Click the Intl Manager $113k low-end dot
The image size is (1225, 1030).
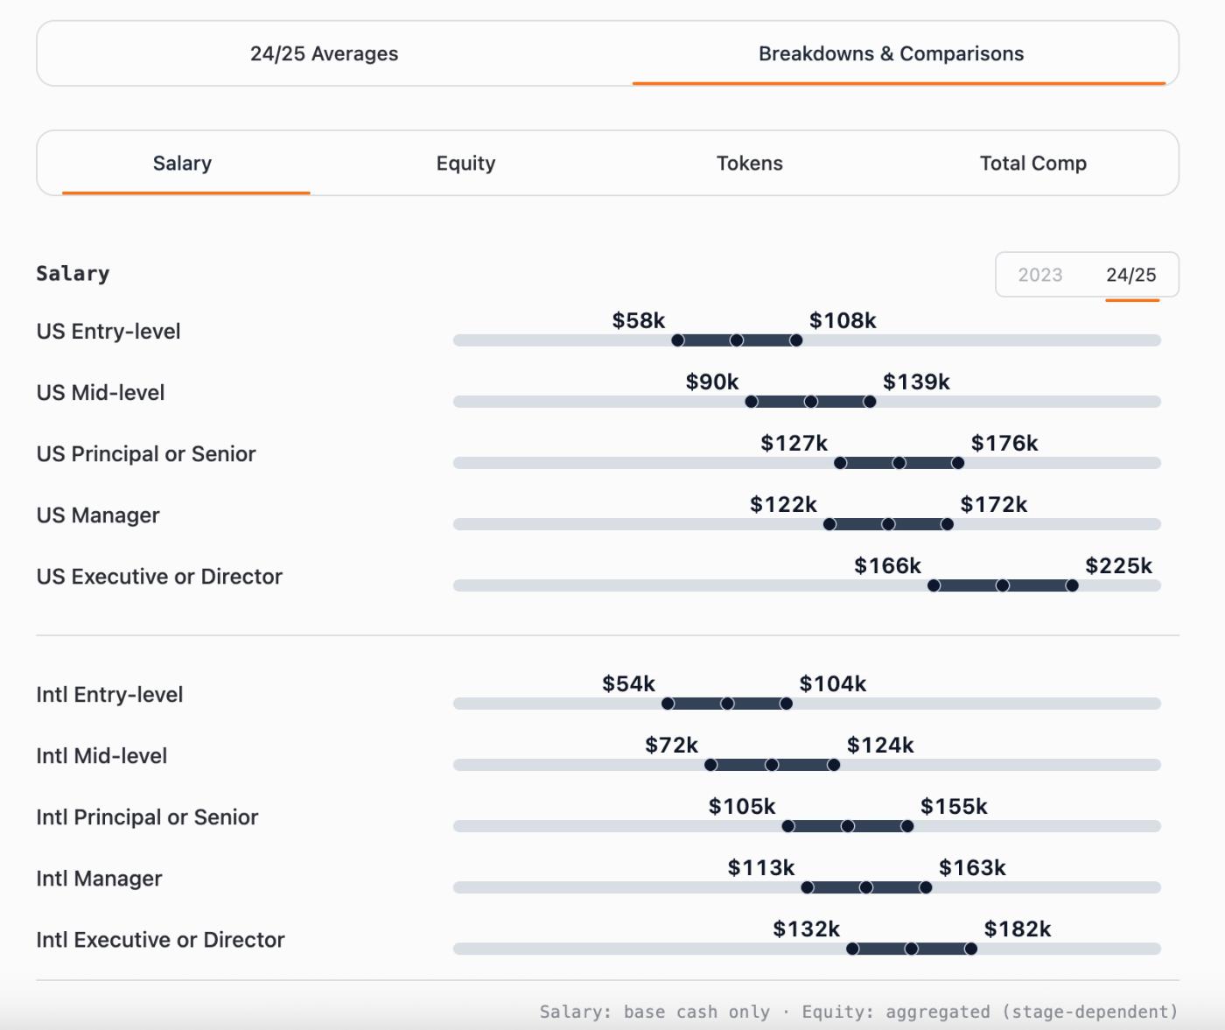click(808, 887)
